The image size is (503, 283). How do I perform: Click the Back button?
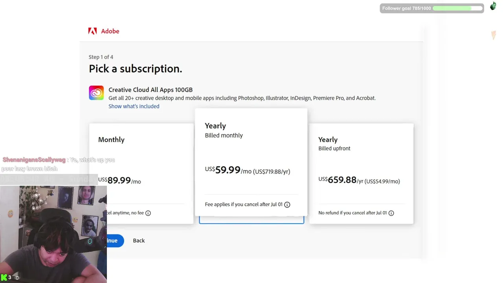[139, 241]
